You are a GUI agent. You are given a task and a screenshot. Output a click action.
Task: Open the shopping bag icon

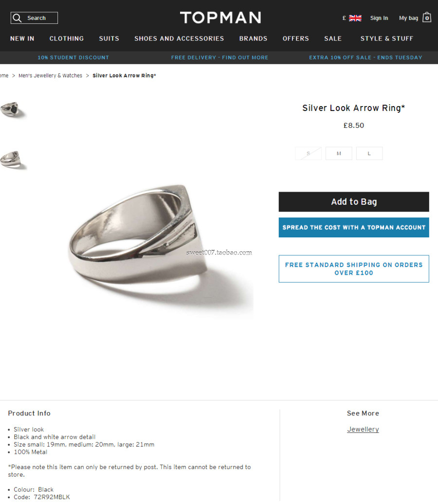click(x=427, y=18)
